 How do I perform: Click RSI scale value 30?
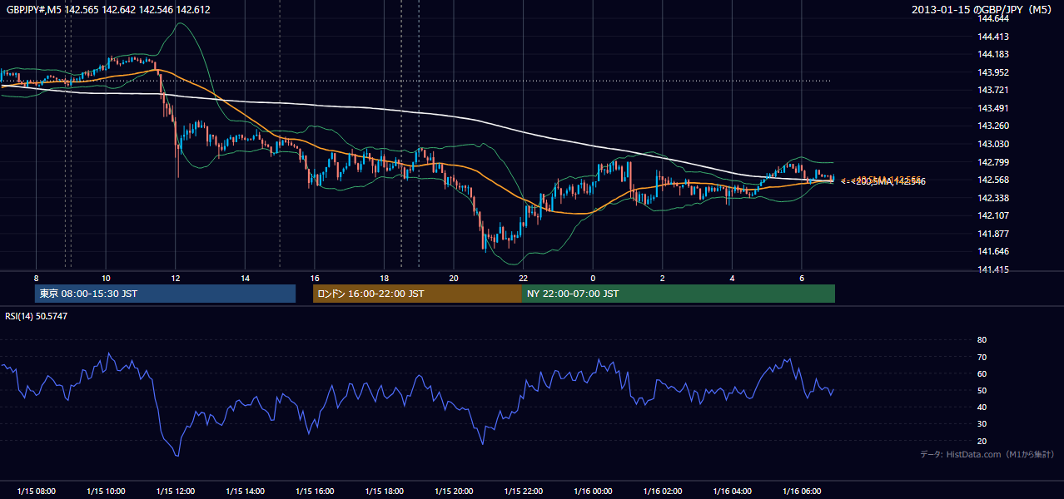coord(982,424)
